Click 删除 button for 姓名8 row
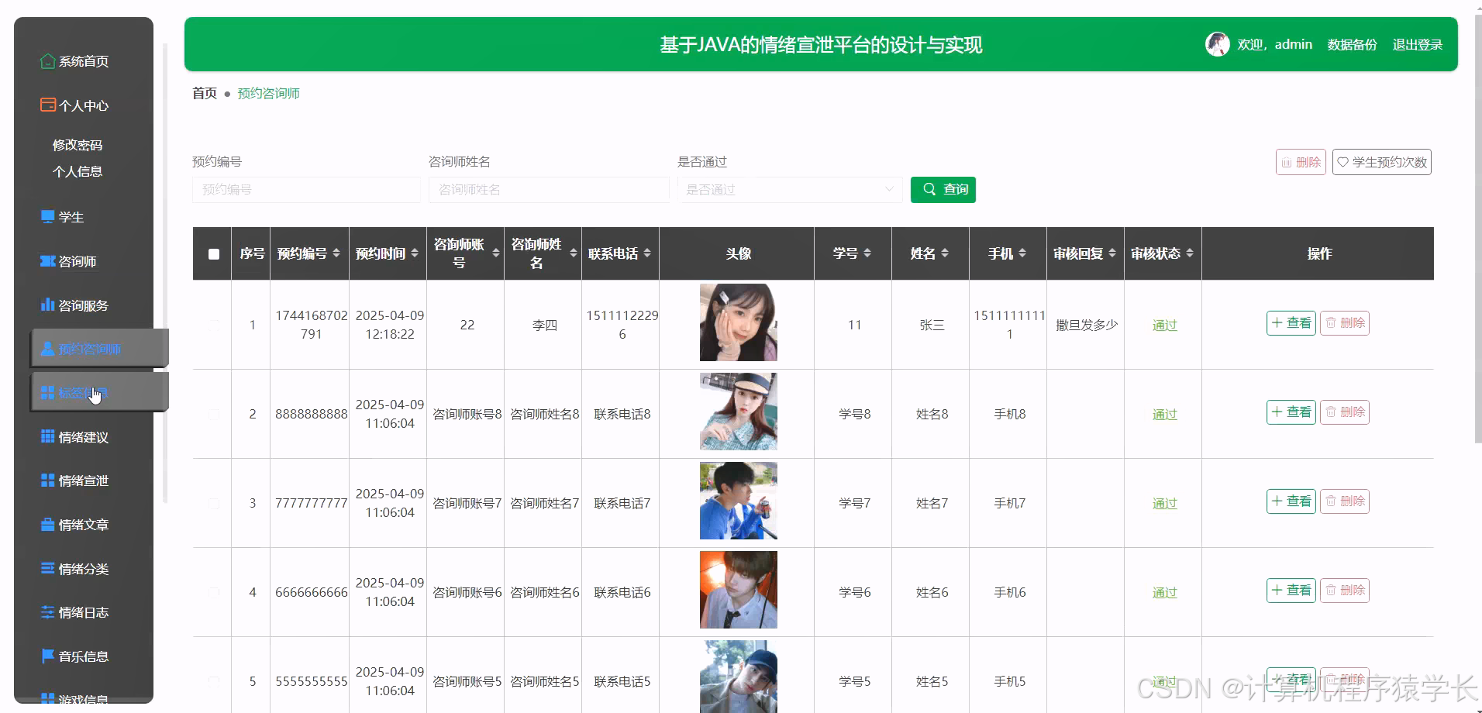Screen dimensions: 1482x713 pos(1345,412)
